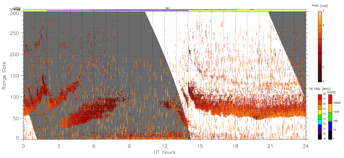Click the 'UT hours' x-axis label
The image size is (344, 158).
click(x=164, y=152)
